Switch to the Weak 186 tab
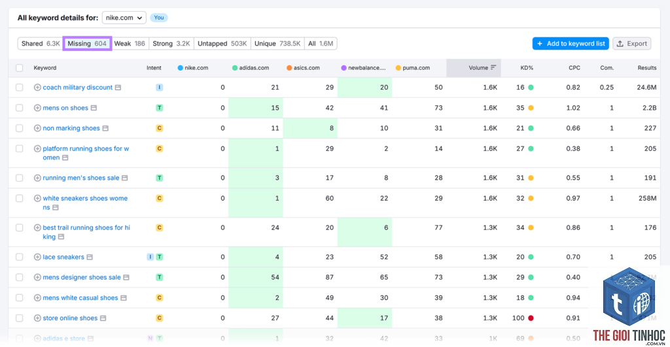Screen dimensions: 670x347 pyautogui.click(x=130, y=44)
